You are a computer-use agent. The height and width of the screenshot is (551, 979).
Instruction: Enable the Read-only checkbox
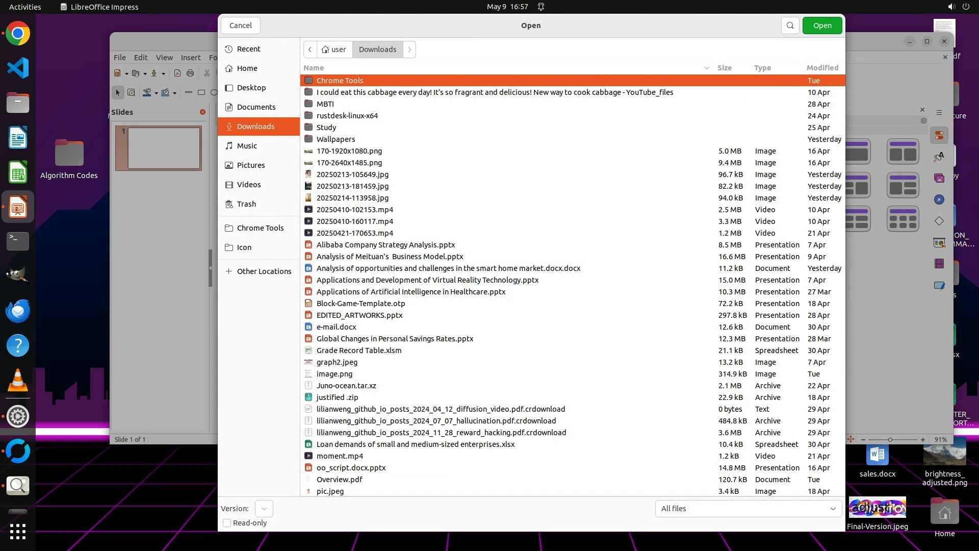(x=227, y=523)
